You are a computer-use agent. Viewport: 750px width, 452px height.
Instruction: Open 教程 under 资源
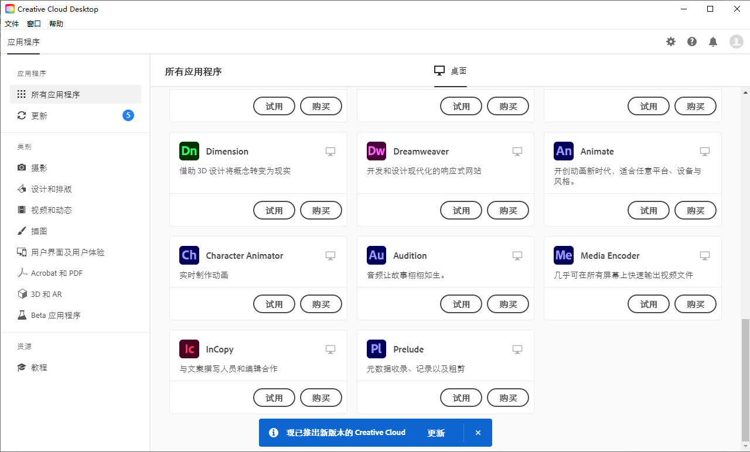[76, 367]
